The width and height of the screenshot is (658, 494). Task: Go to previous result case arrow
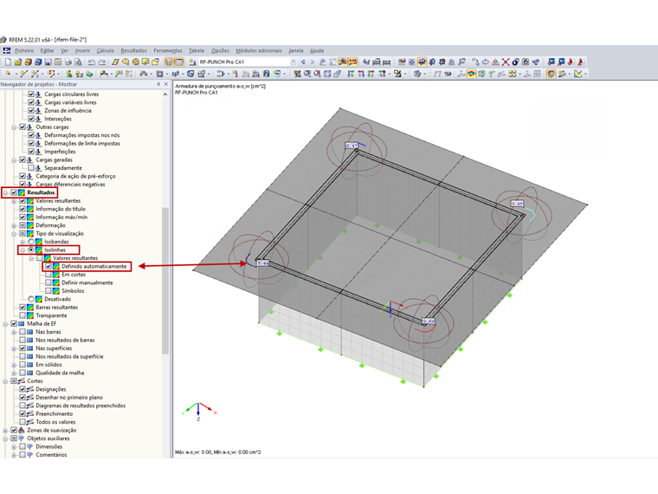click(303, 62)
